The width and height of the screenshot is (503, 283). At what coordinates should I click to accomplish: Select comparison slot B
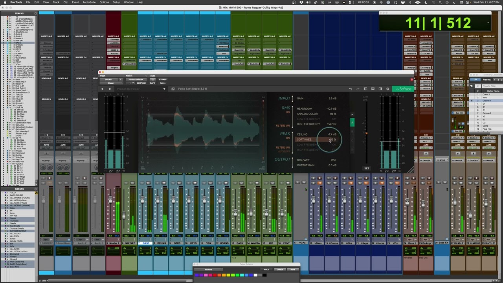pos(352,131)
